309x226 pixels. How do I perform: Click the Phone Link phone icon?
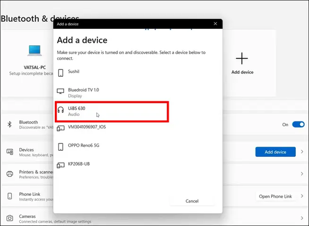pyautogui.click(x=9, y=196)
